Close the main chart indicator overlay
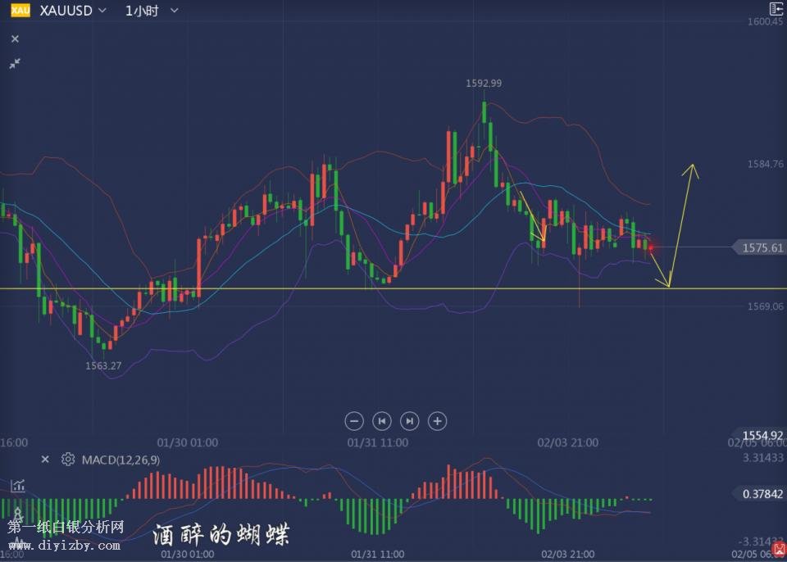The image size is (787, 562). pos(15,39)
